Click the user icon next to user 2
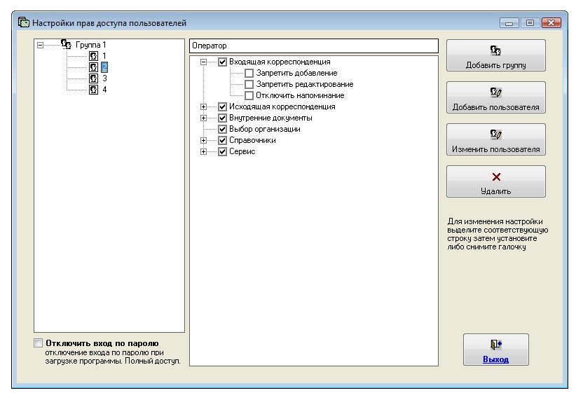Viewport: 583px width, 400px height. (x=94, y=67)
